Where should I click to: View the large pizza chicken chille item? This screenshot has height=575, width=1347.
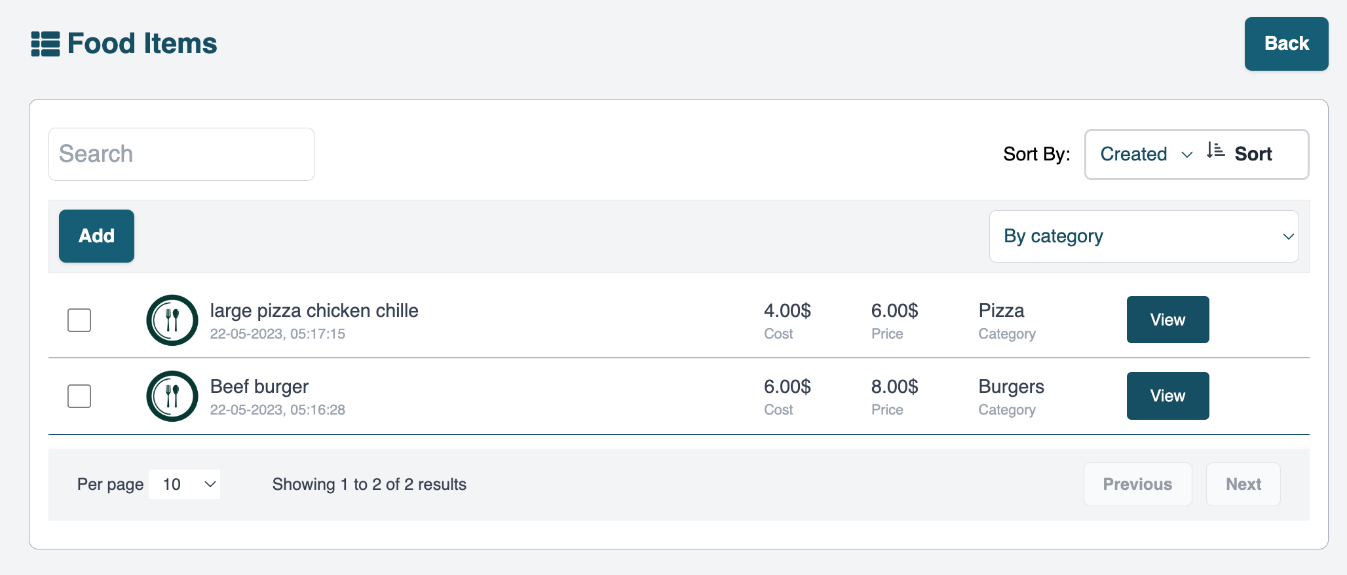(1167, 320)
